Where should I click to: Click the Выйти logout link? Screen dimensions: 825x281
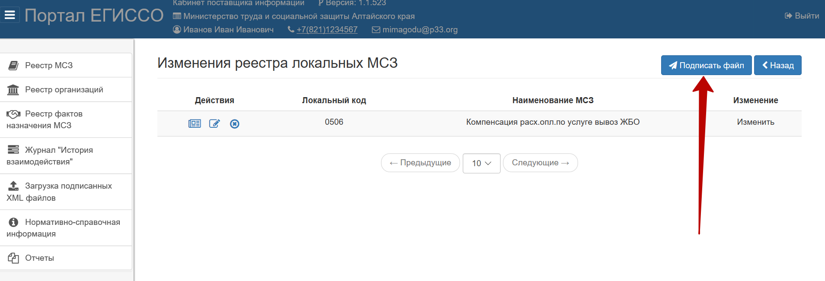tap(802, 16)
